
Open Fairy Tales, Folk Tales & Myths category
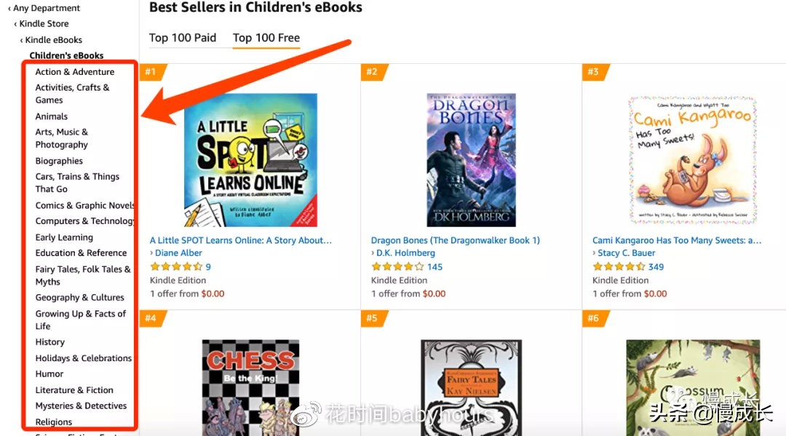click(82, 275)
